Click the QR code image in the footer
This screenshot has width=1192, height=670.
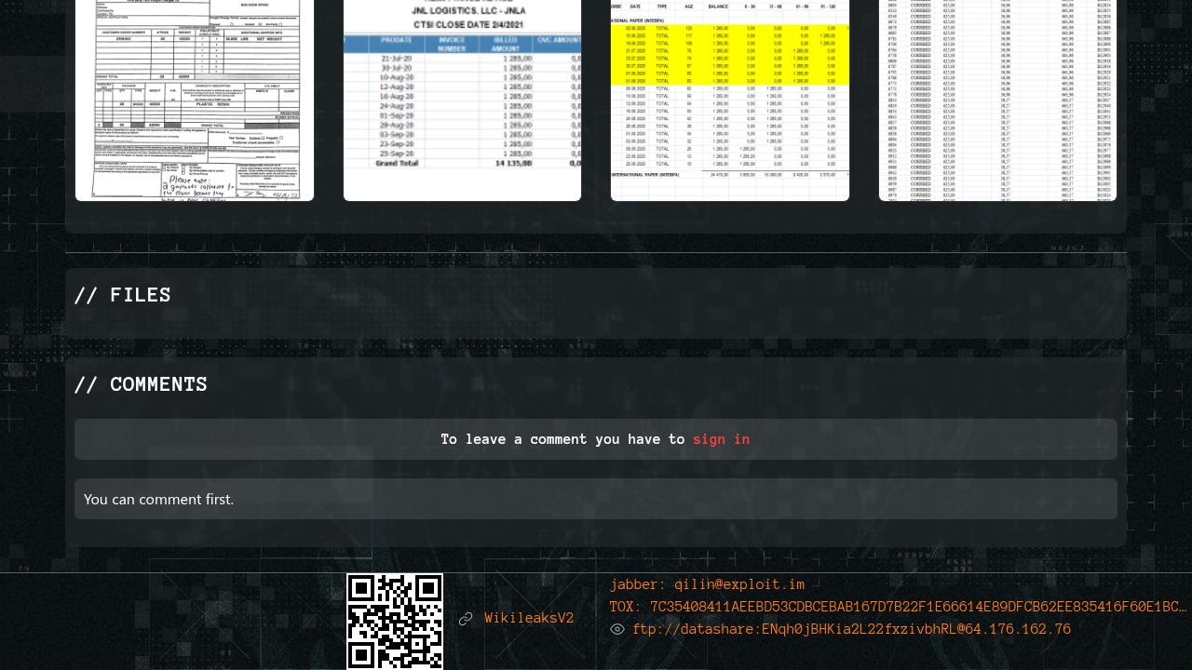point(395,621)
